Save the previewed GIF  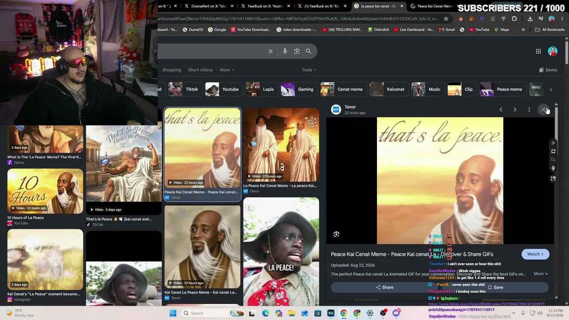[x=495, y=287]
